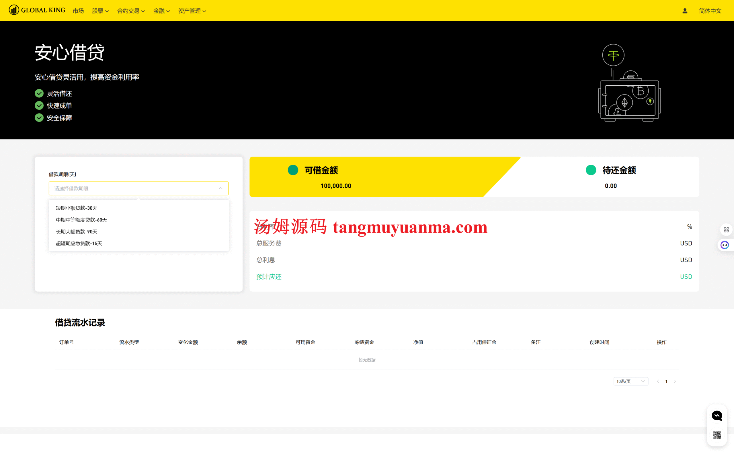Choose 短期小额贷款-30天 loan option
Screen dimensions: 734x454
pyautogui.click(x=77, y=208)
